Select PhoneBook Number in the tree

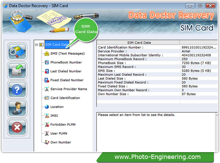[x=66, y=62]
